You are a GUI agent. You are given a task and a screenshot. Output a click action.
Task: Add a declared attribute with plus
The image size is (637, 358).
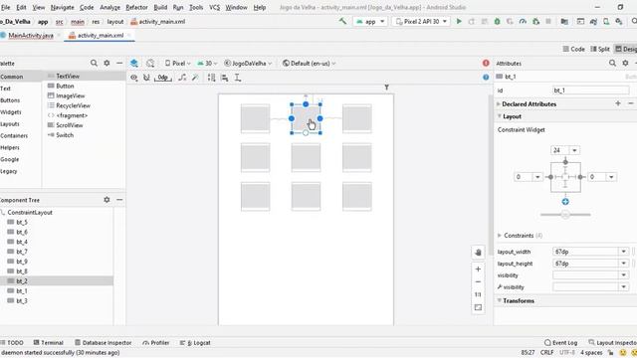618,103
